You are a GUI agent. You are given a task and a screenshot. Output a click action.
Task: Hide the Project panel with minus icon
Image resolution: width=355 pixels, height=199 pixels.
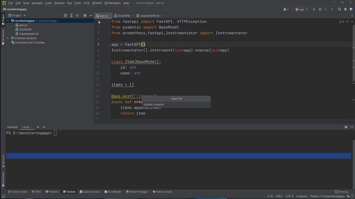click(91, 15)
